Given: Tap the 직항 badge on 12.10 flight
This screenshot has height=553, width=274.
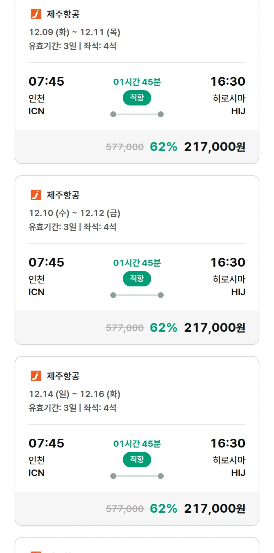Looking at the screenshot, I should (137, 279).
